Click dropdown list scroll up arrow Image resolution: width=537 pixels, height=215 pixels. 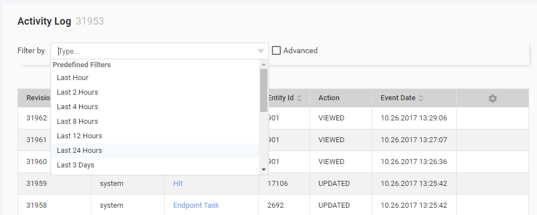[263, 64]
